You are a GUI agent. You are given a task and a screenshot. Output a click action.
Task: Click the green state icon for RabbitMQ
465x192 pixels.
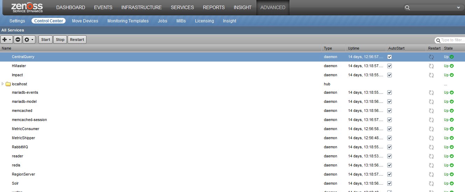click(x=452, y=147)
